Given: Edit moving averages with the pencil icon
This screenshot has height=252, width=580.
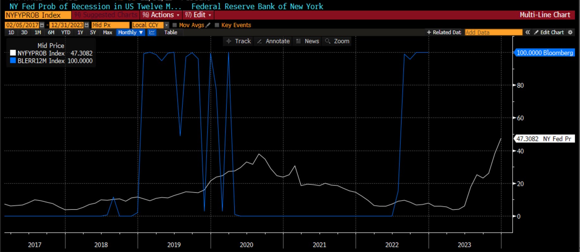Looking at the screenshot, I should tap(208, 25).
